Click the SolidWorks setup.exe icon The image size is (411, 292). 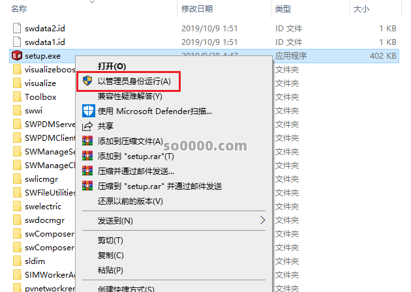pos(17,55)
